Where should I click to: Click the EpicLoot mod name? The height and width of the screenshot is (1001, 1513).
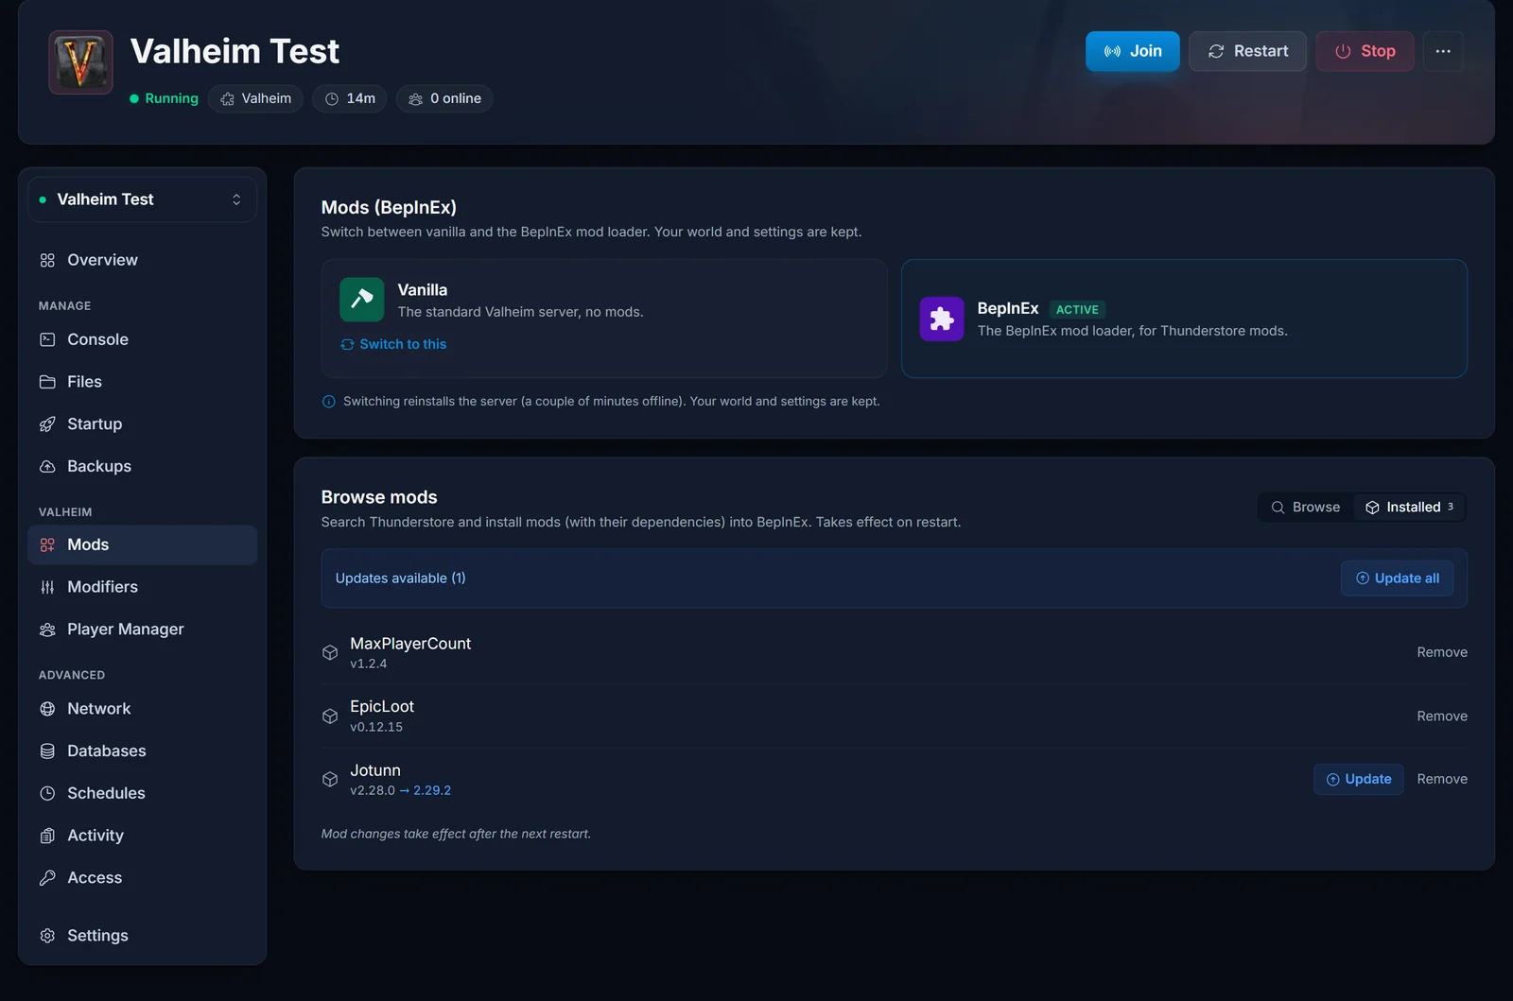[382, 707]
